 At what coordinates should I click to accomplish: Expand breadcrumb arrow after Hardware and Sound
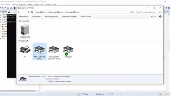coord(64,12)
